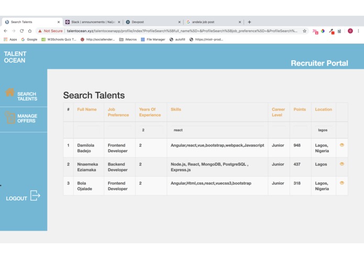Click the Recruiter Portal heading
Image resolution: width=364 pixels, height=259 pixels.
pyautogui.click(x=319, y=63)
